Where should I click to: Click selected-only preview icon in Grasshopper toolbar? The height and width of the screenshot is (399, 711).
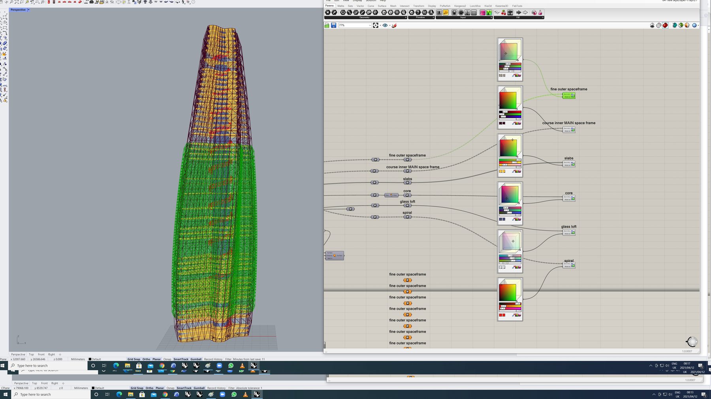pos(681,25)
